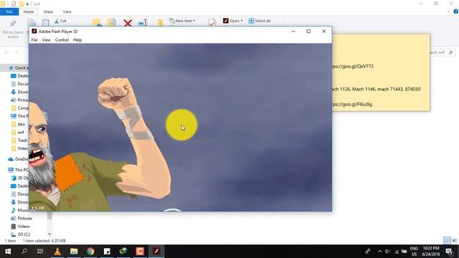Open the Help menu in Flash Player

coord(77,40)
